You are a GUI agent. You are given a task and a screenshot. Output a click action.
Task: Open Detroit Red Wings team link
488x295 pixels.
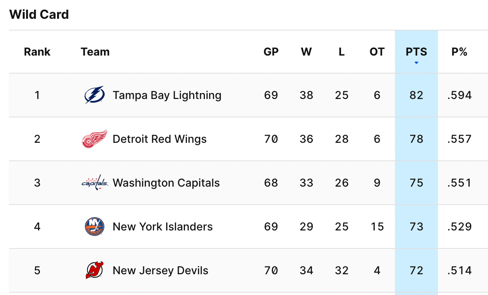pyautogui.click(x=160, y=139)
